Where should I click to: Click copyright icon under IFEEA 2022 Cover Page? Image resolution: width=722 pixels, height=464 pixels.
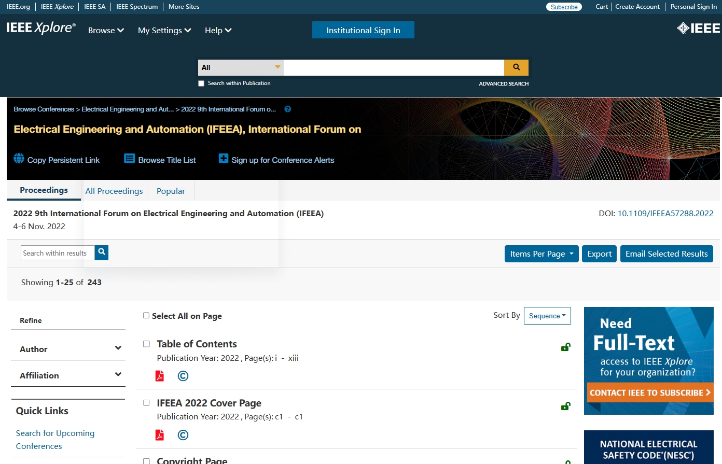(x=183, y=435)
